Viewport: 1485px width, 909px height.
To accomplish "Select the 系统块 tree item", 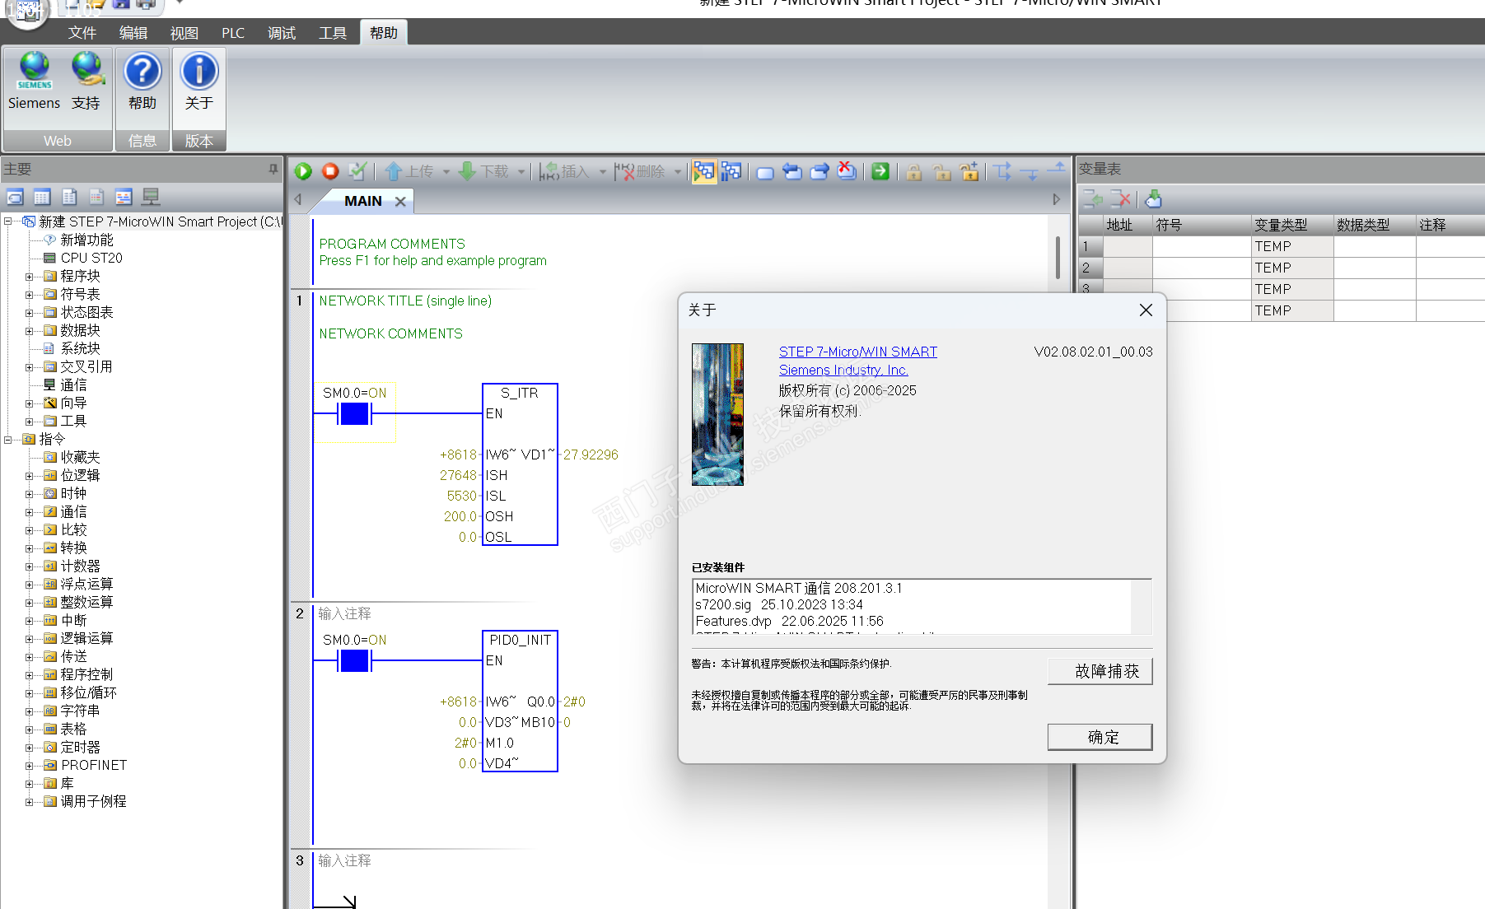I will (80, 349).
